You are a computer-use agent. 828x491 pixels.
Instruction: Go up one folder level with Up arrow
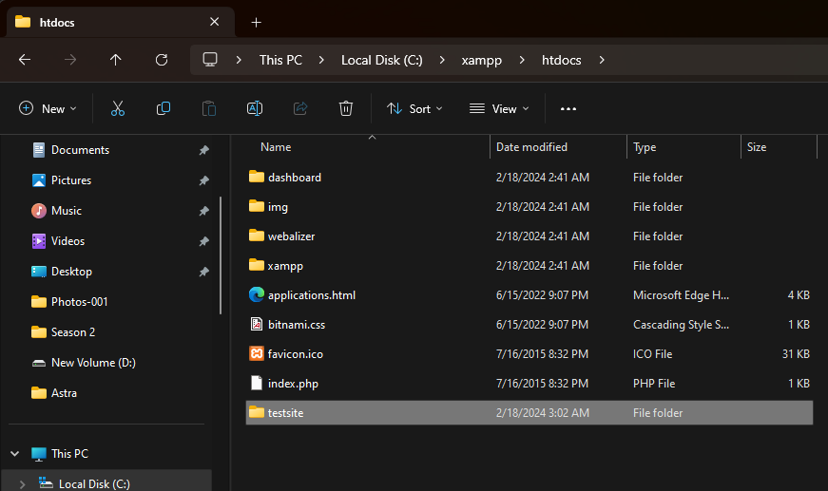point(116,60)
